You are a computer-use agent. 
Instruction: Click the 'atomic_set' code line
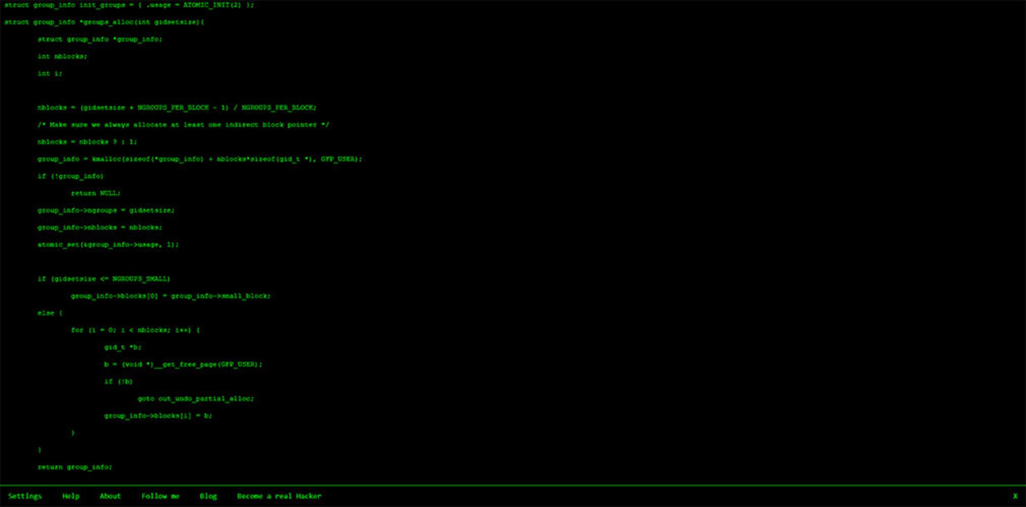tap(108, 244)
